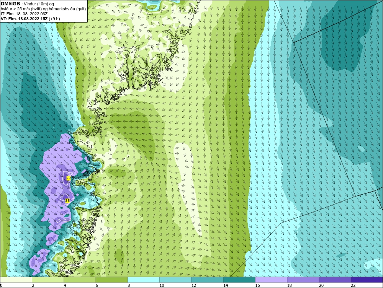This screenshot has height=288, width=383.
Task: Click the legend scale label '0'
Action: click(x=1, y=286)
